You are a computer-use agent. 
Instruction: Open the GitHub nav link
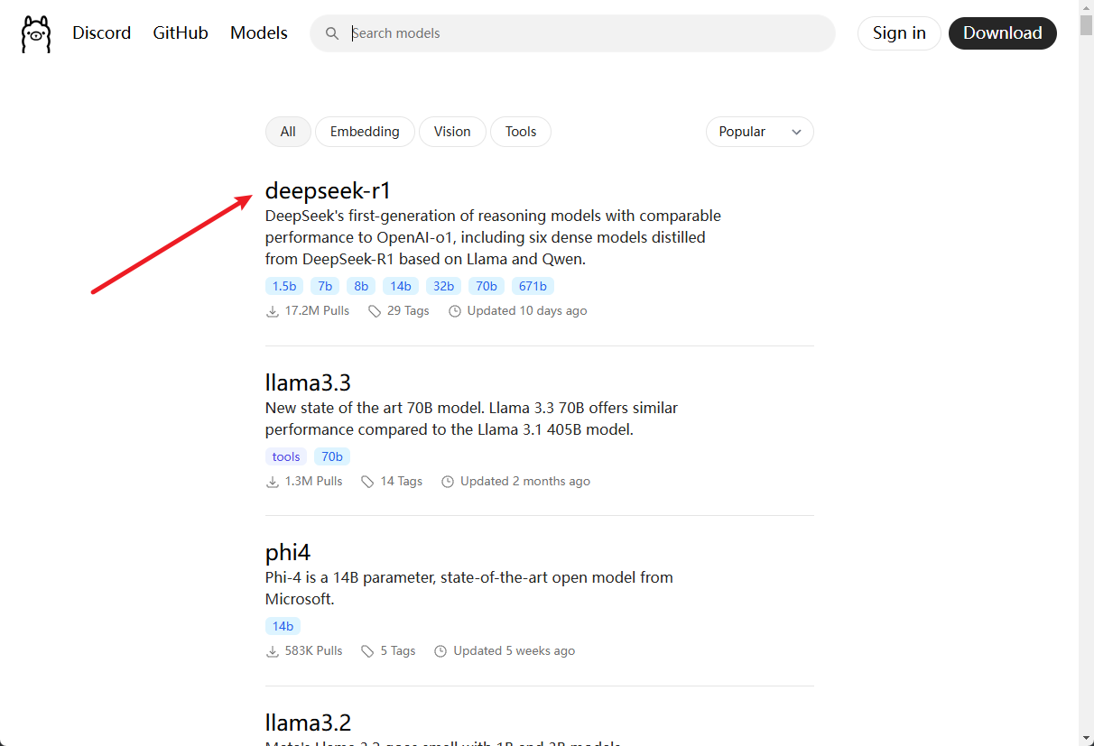pyautogui.click(x=181, y=33)
